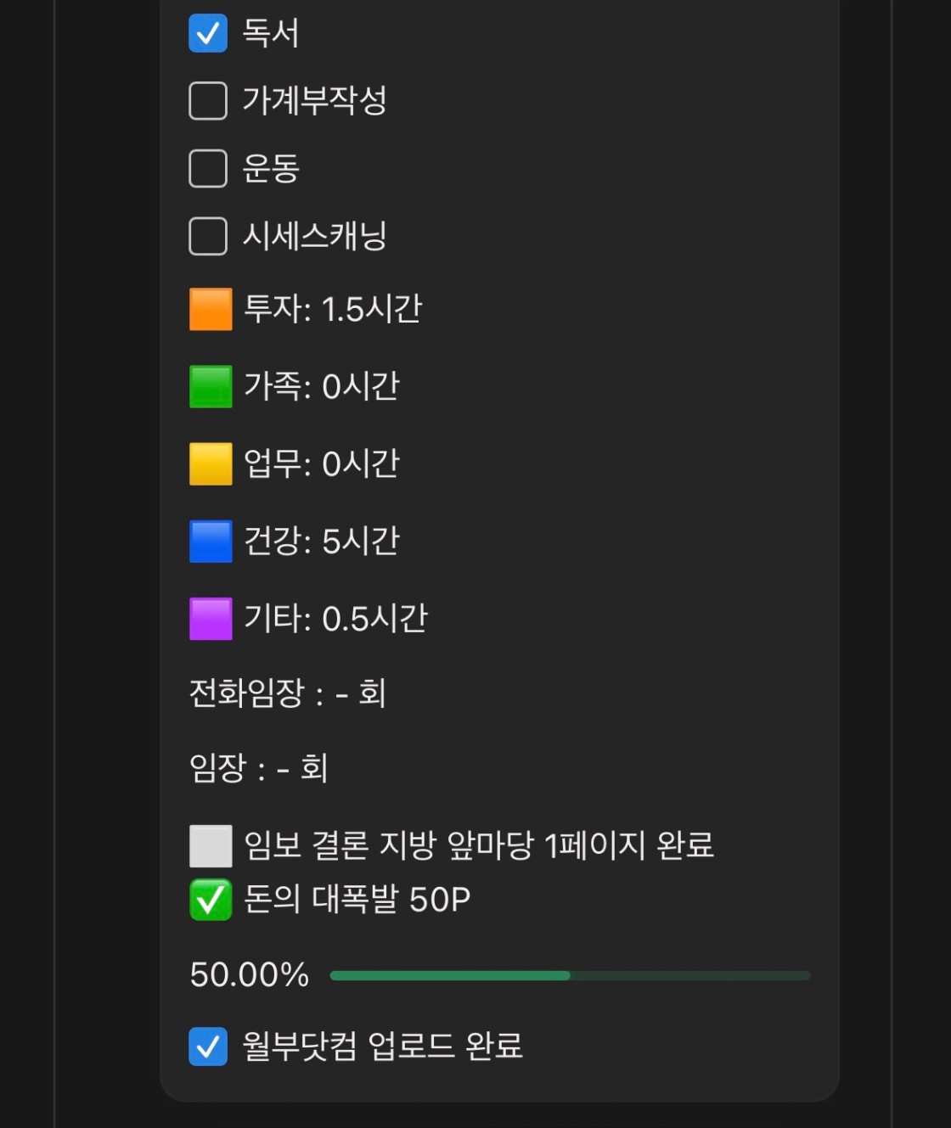Image resolution: width=951 pixels, height=1128 pixels.
Task: Uncheck the 독서 checkbox
Action: tap(208, 33)
